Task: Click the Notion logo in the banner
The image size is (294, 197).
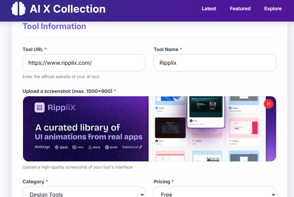Action: pyautogui.click(x=78, y=147)
